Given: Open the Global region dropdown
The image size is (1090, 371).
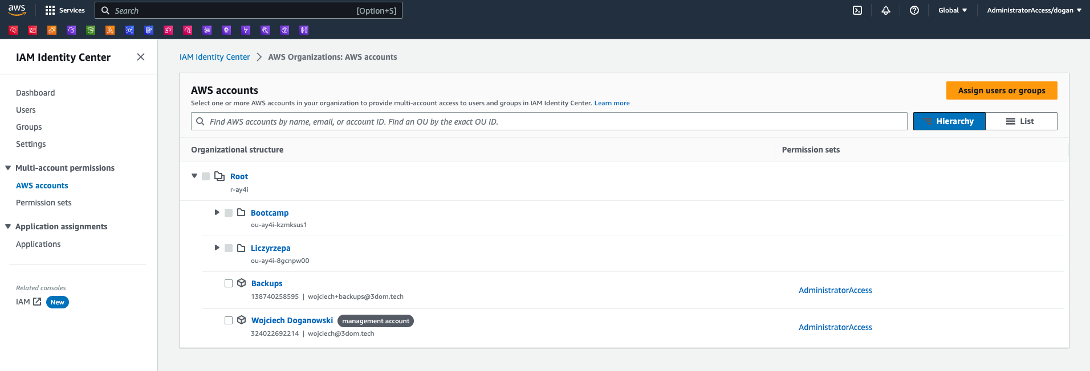Looking at the screenshot, I should coord(953,10).
